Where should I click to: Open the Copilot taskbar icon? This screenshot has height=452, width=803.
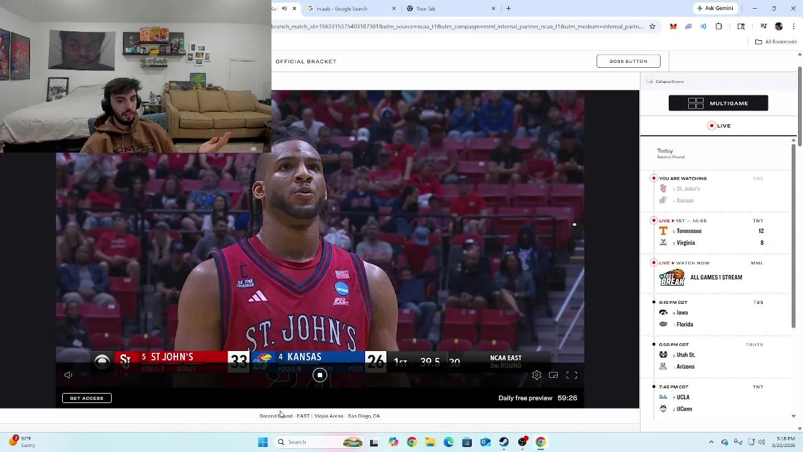(393, 442)
